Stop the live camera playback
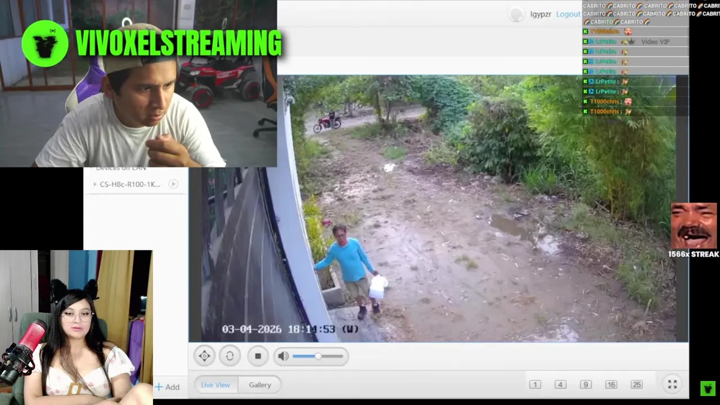Screen dimensions: 720x405 258,355
